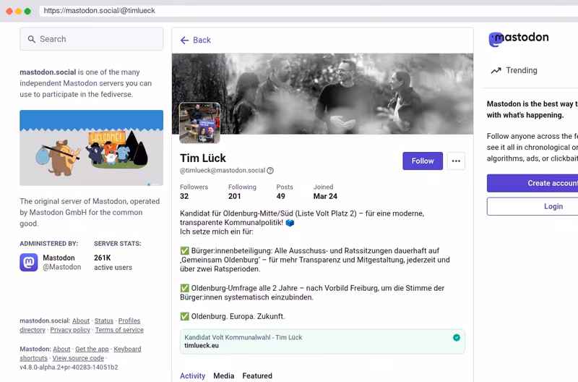Image resolution: width=578 pixels, height=382 pixels.
Task: Click the Login button
Action: point(532,206)
